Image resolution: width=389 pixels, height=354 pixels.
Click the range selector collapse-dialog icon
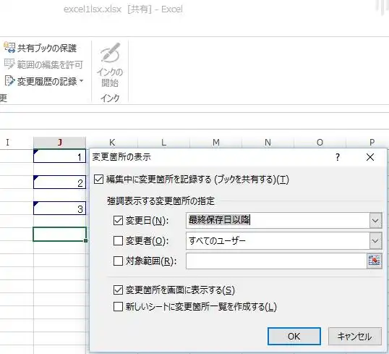point(374,261)
